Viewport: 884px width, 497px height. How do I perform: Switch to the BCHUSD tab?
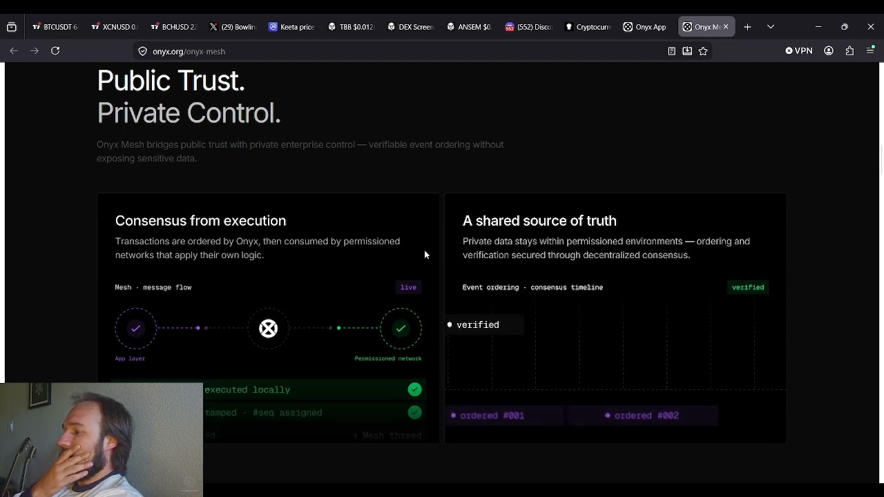pos(175,27)
